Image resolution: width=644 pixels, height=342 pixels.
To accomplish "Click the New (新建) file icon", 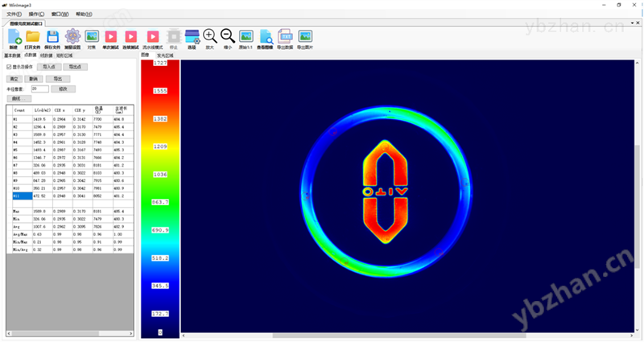I will pyautogui.click(x=14, y=37).
